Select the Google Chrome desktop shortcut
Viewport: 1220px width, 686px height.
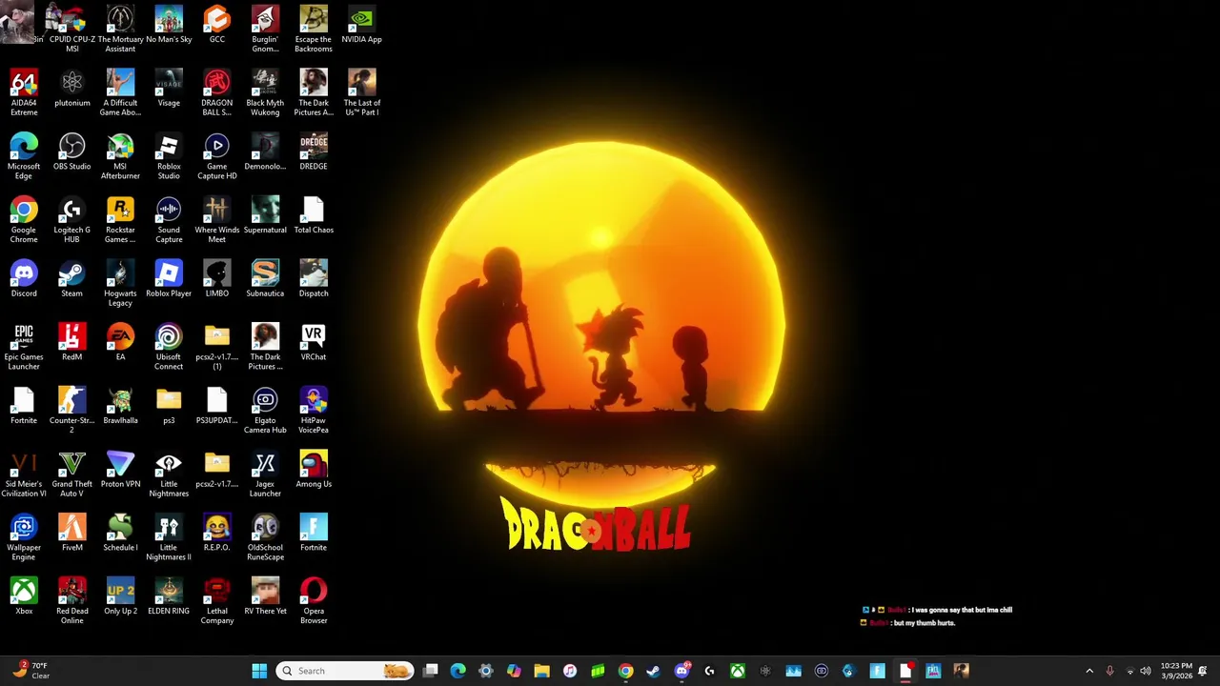24,220
